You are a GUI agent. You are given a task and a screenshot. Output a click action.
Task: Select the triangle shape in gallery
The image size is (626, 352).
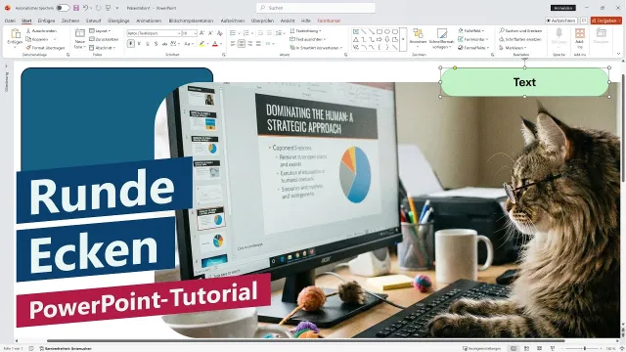click(x=356, y=39)
